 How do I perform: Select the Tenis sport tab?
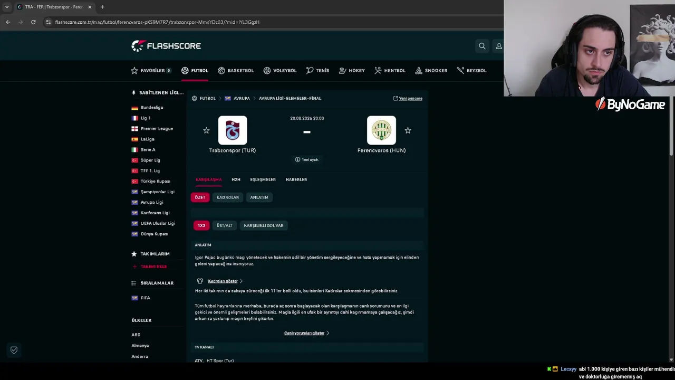click(x=317, y=70)
